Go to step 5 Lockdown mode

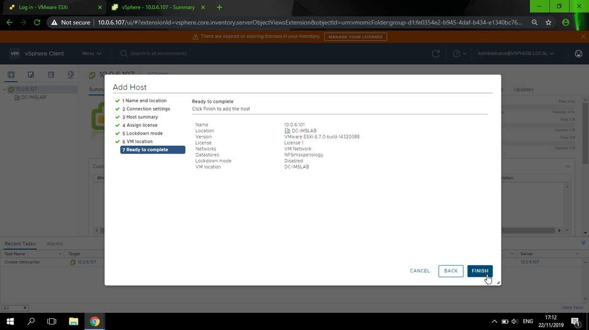(142, 133)
